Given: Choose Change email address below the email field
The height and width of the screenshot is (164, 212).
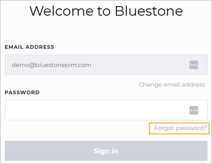Looking at the screenshot, I should coord(171,84).
